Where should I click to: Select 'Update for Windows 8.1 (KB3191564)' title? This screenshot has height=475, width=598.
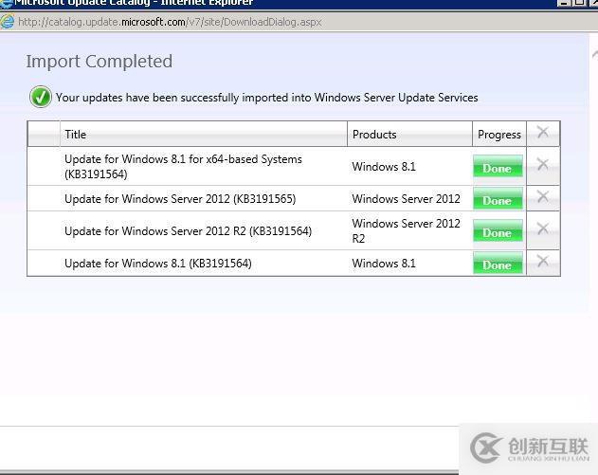pyautogui.click(x=158, y=264)
